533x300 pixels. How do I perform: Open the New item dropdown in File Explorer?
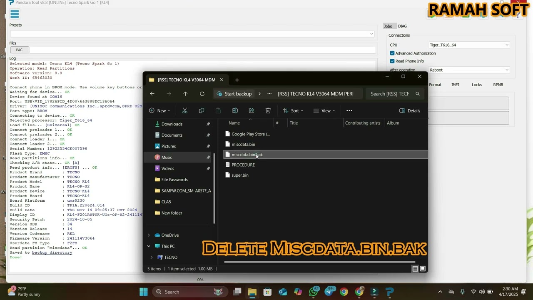(x=159, y=111)
